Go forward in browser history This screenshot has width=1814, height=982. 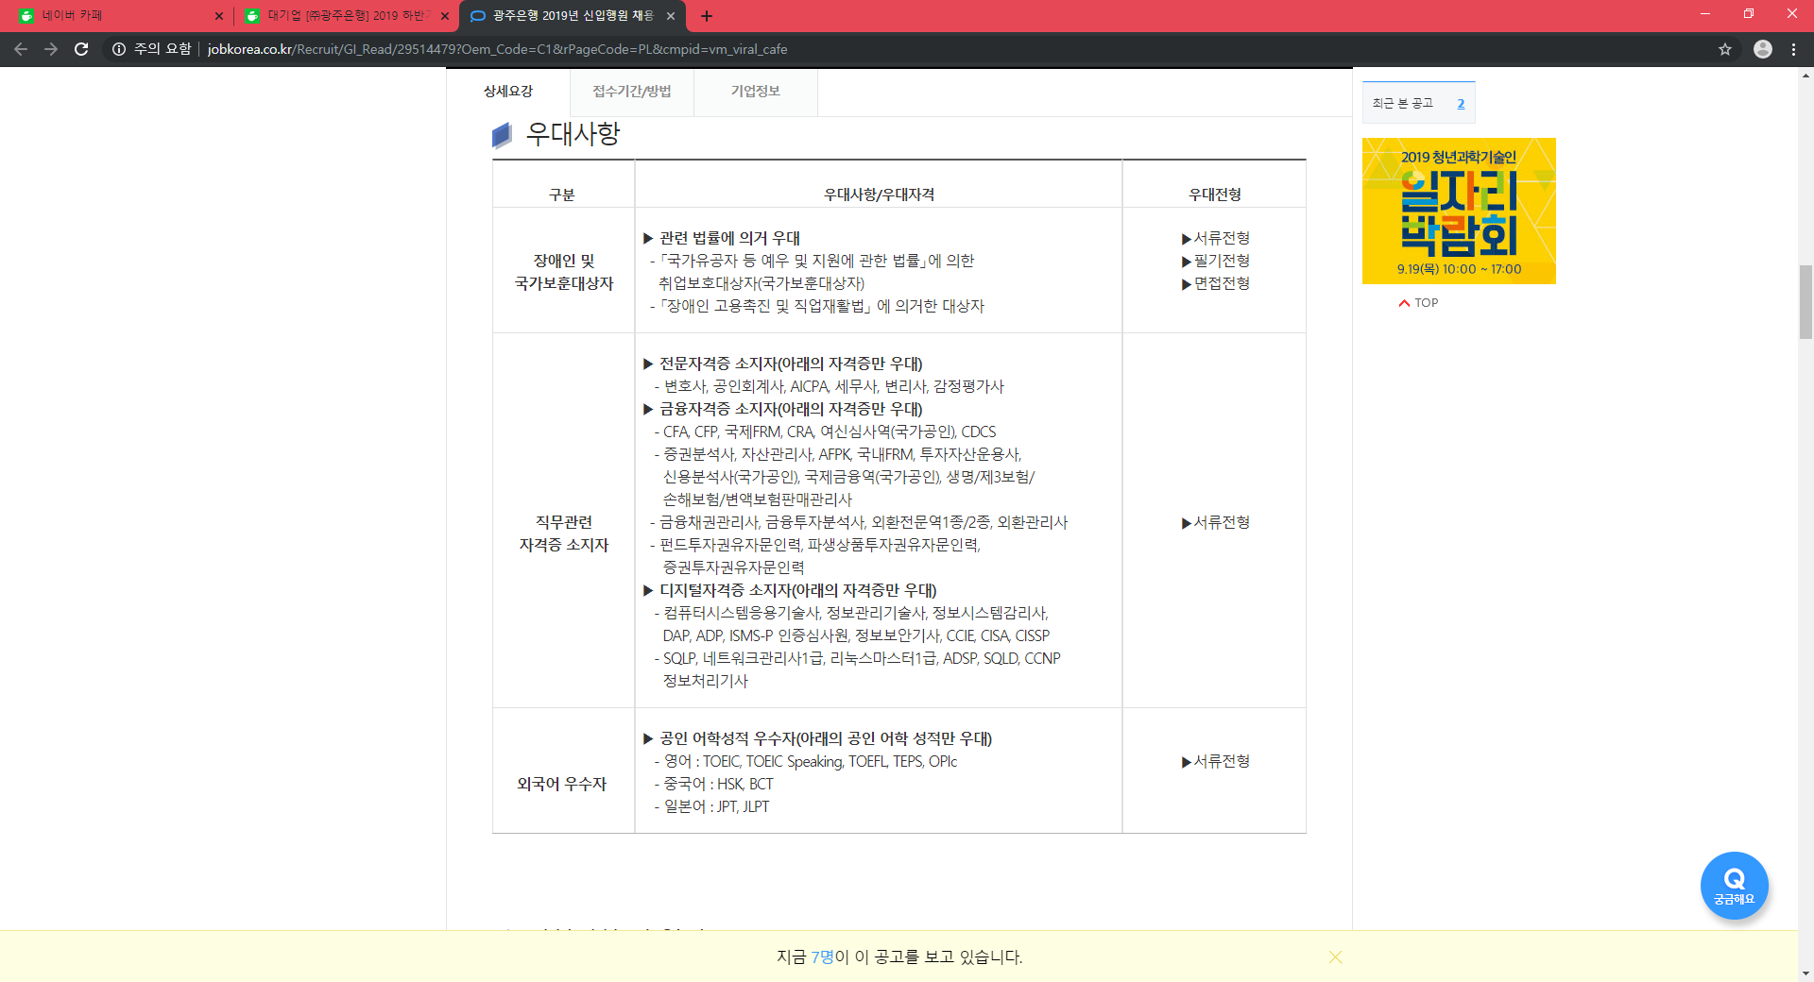pos(51,49)
